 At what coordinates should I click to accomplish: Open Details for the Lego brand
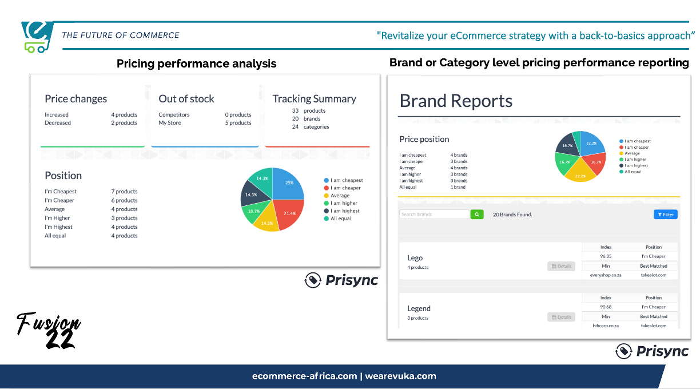pos(561,267)
